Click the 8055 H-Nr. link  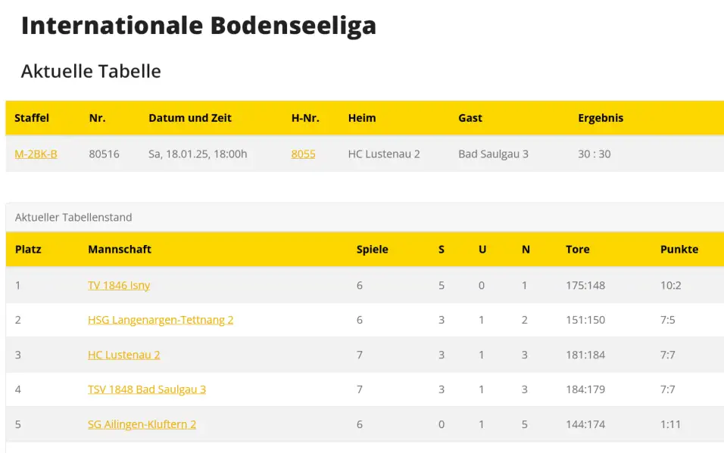pos(303,154)
